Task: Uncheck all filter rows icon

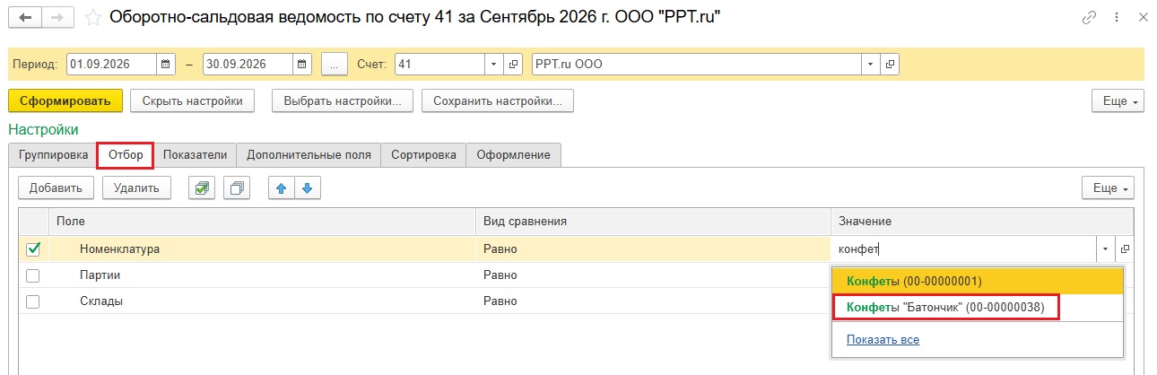Action: click(238, 187)
